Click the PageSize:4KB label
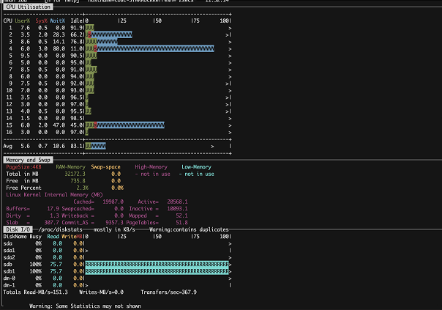442x310 pixels. [23, 167]
